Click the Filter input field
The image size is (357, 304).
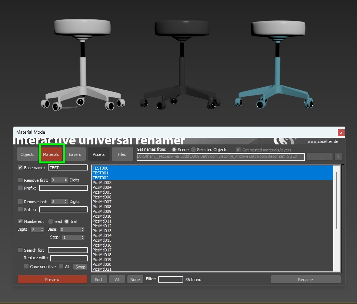pyautogui.click(x=170, y=280)
